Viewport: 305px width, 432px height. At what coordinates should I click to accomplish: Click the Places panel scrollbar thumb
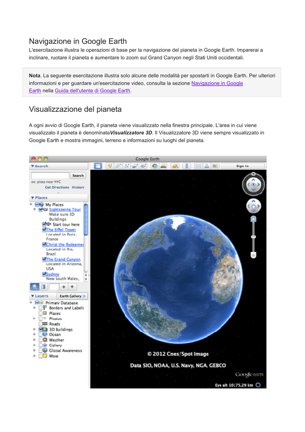[86, 219]
